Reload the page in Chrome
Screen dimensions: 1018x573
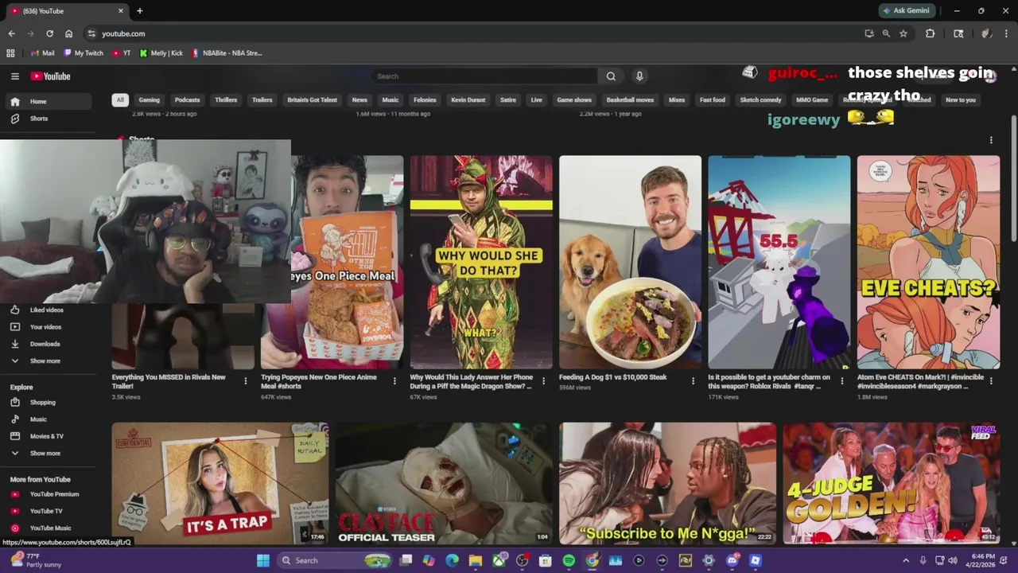pos(49,33)
